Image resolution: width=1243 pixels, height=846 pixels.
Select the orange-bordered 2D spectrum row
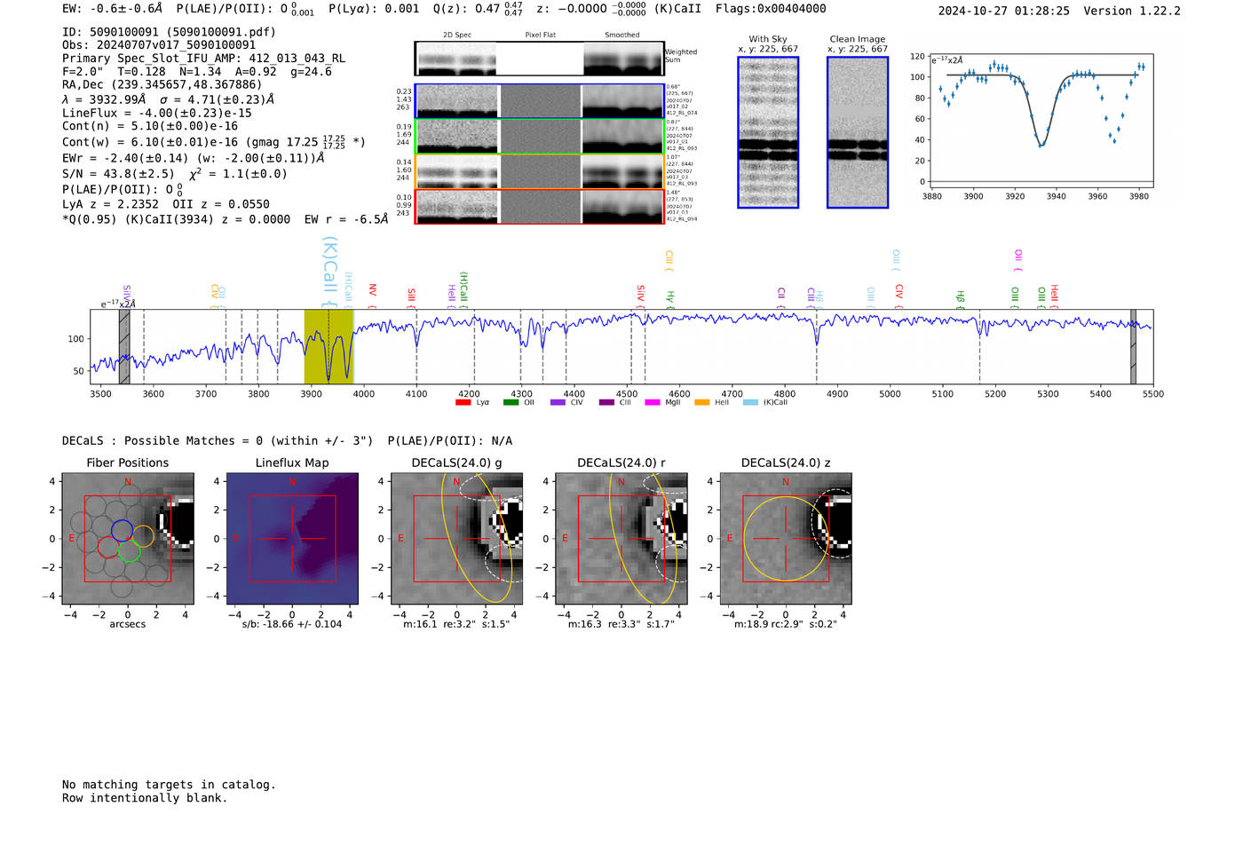click(x=539, y=171)
